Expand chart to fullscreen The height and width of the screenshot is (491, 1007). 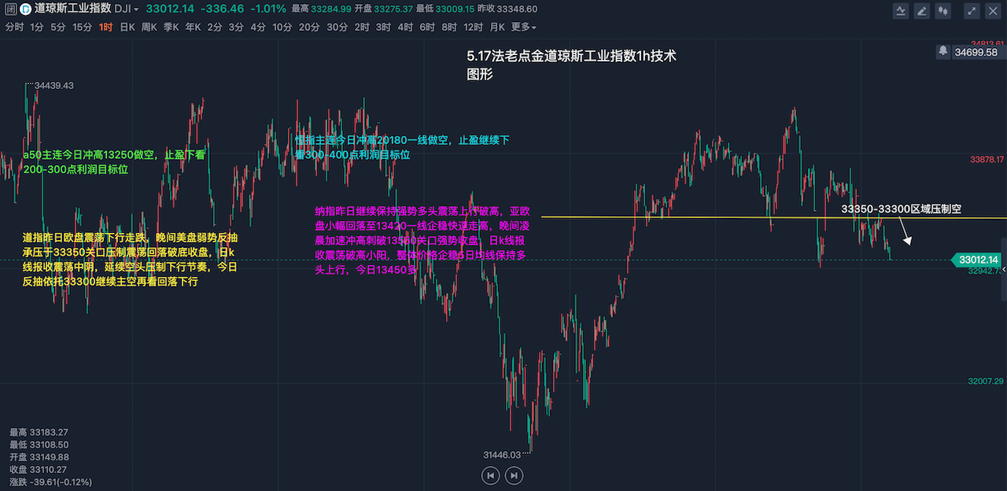pos(972,10)
